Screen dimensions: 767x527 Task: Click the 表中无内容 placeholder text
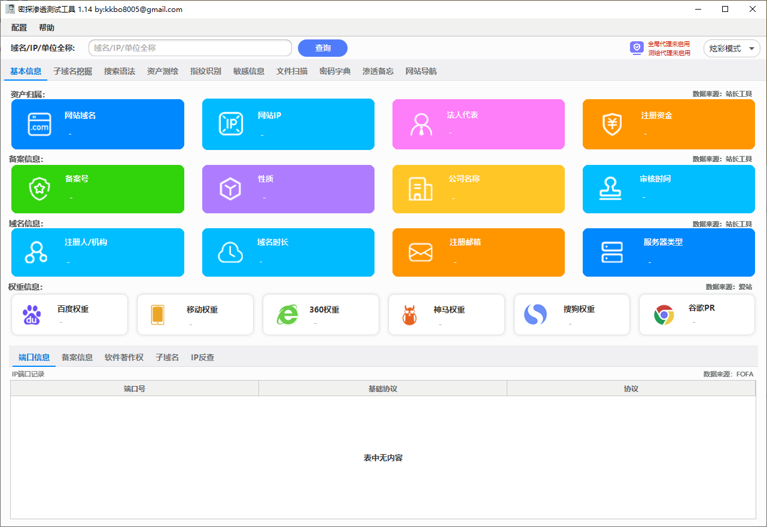(383, 458)
